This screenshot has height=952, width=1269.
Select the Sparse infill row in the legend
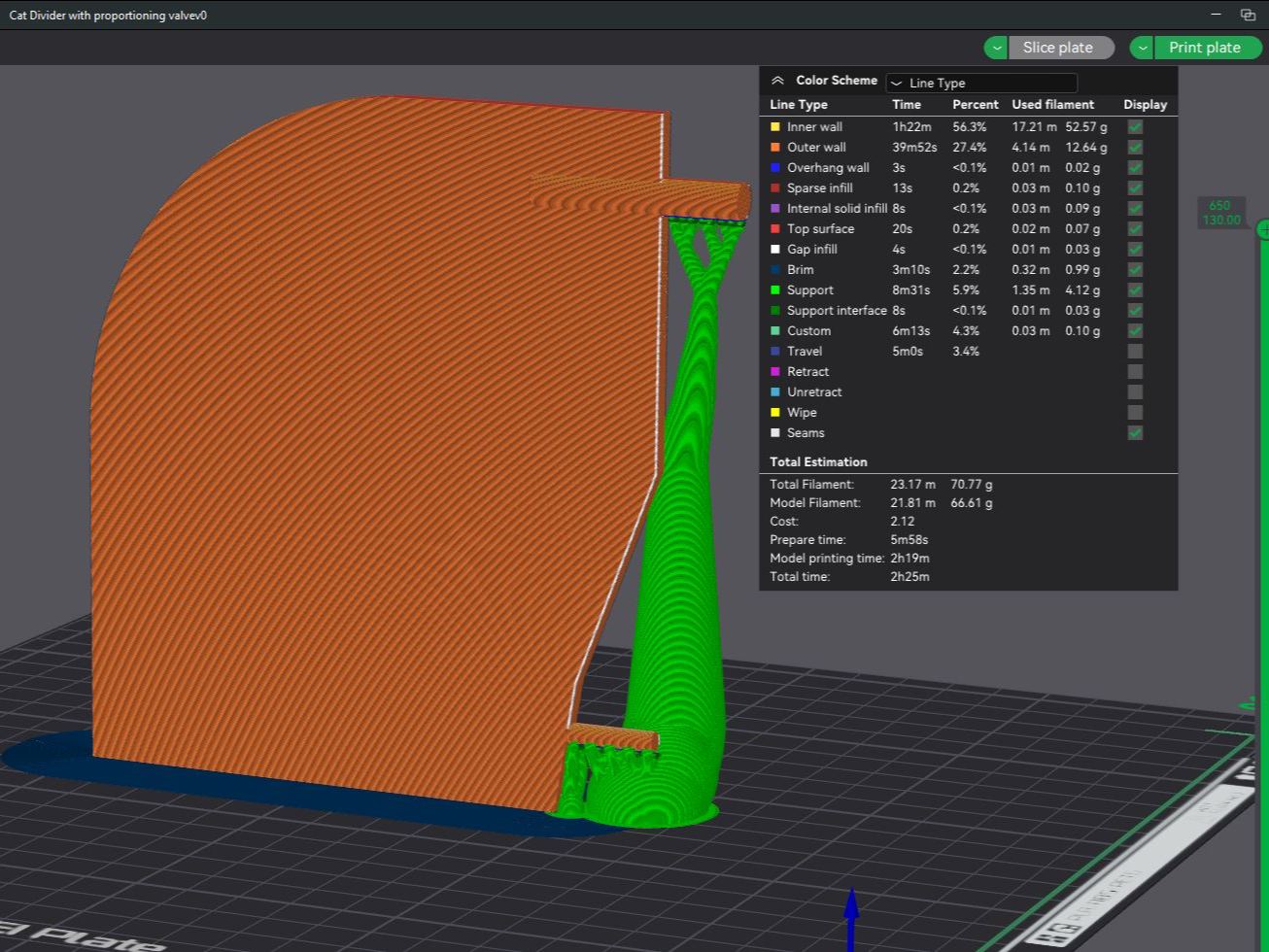[x=968, y=188]
